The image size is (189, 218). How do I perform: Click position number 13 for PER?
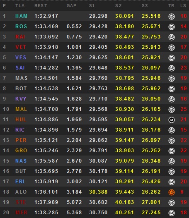6,140
